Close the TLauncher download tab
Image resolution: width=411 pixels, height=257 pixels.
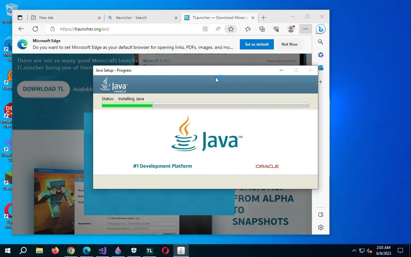point(253,18)
